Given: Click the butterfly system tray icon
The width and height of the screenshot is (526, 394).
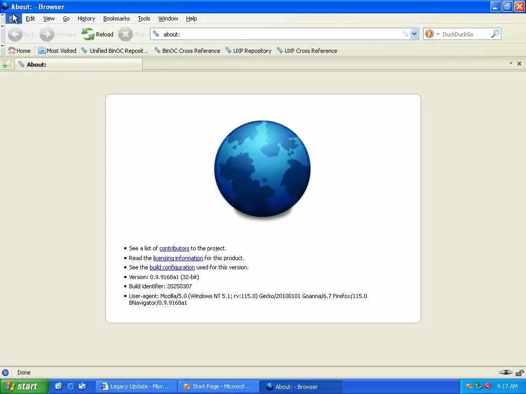Looking at the screenshot, I should pyautogui.click(x=469, y=386).
